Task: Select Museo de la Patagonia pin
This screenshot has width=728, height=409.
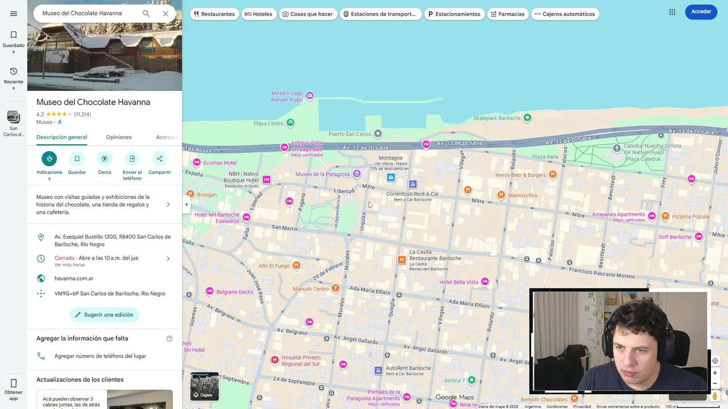Action: [x=357, y=174]
